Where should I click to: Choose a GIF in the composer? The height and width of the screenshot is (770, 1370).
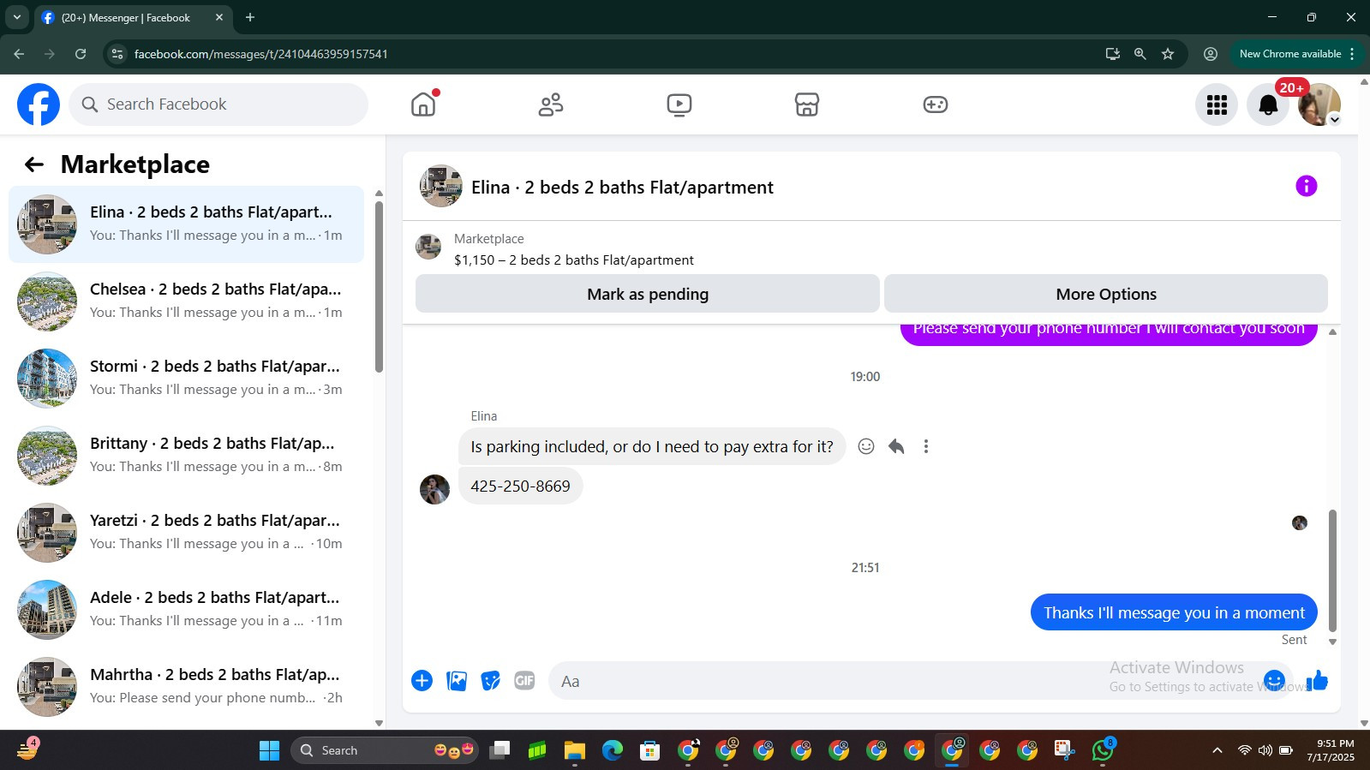(x=524, y=681)
